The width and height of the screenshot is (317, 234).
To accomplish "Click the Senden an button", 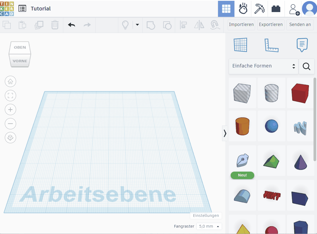I will click(x=300, y=25).
